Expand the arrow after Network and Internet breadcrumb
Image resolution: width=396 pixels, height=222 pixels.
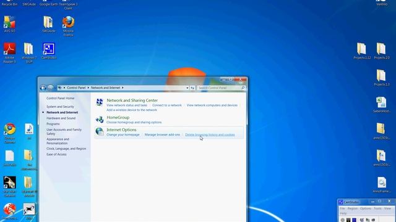point(123,88)
